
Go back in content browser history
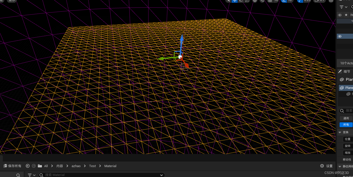click(28, 166)
